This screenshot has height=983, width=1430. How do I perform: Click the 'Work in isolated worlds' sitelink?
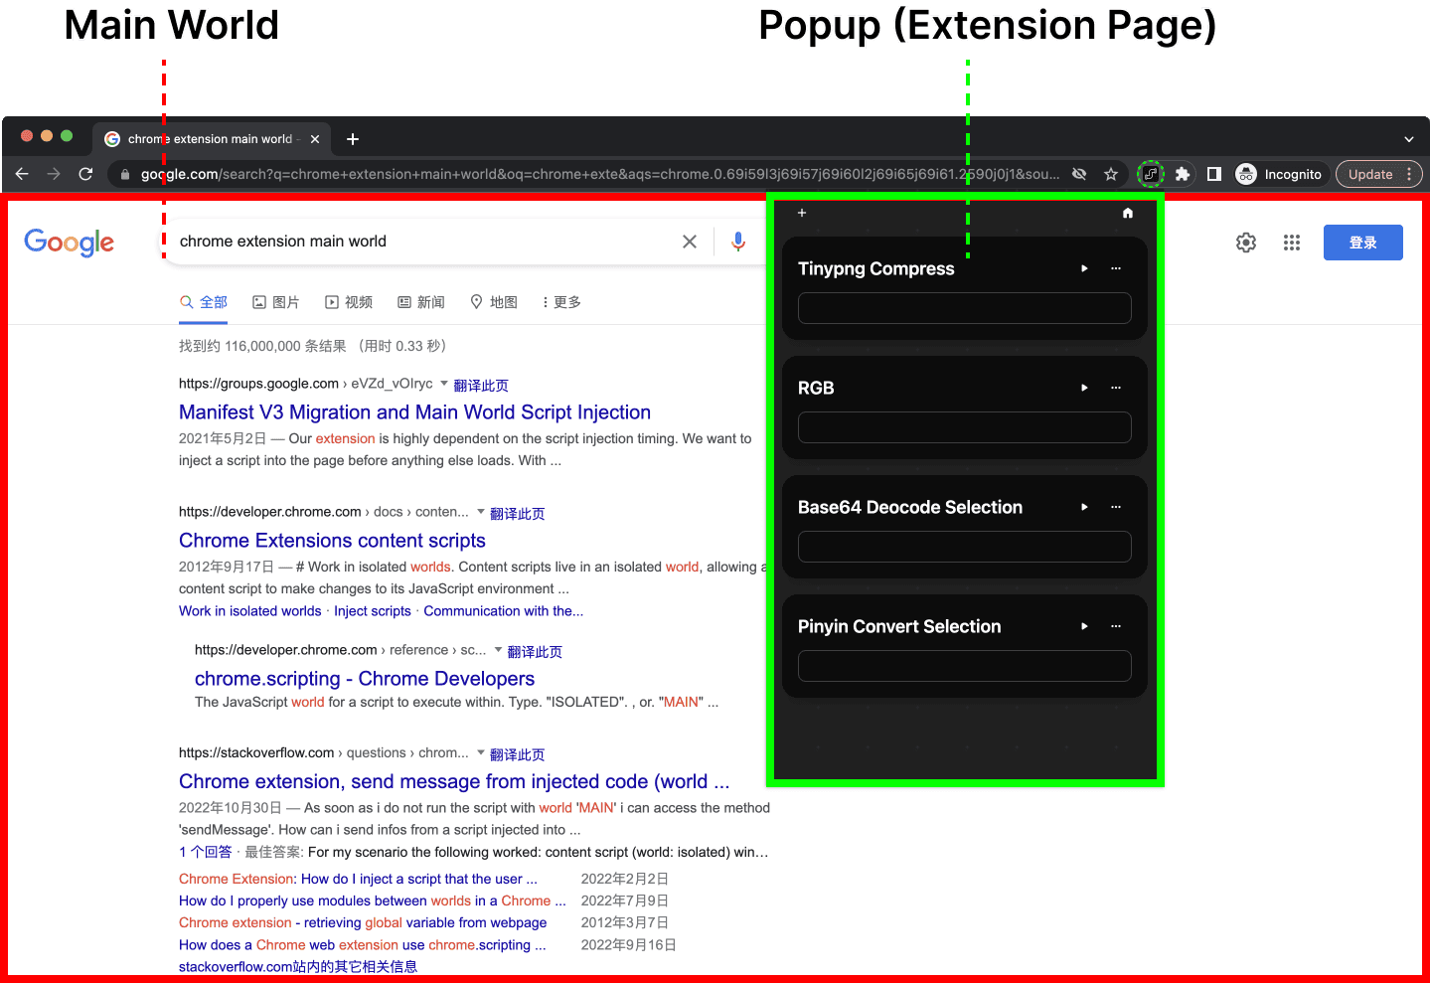click(x=250, y=611)
